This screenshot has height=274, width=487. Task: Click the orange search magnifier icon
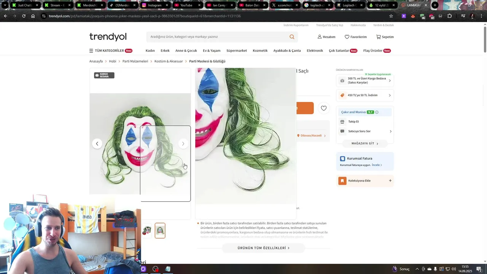click(292, 37)
